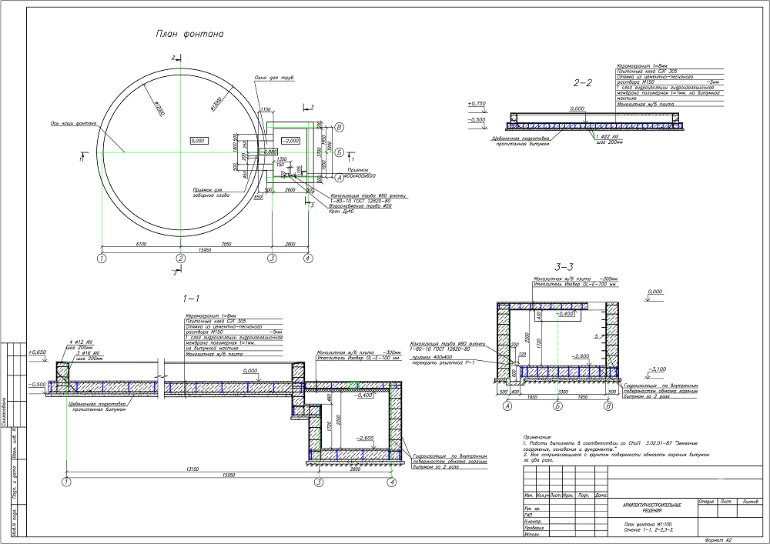Click the "Формат А2" label at bottom right

click(718, 539)
